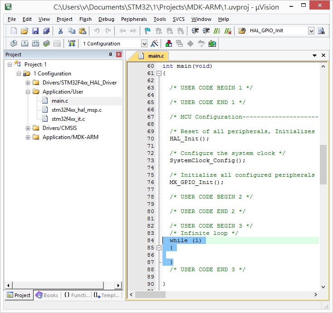Navigate backwards arrow icon
Screen dimensions: 333x313
[x=122, y=31]
